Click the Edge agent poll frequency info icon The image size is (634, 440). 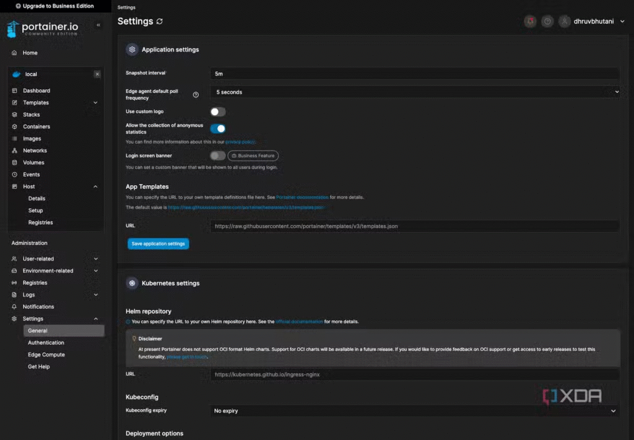coord(196,95)
